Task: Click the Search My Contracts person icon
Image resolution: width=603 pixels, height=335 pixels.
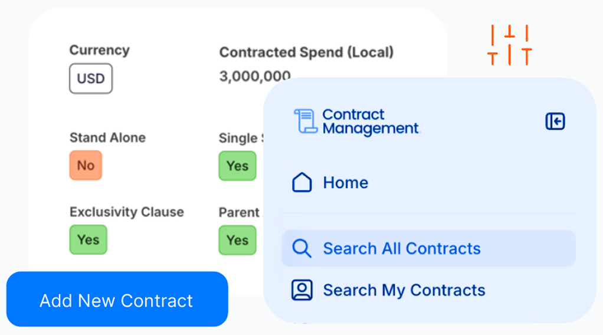Action: point(302,290)
